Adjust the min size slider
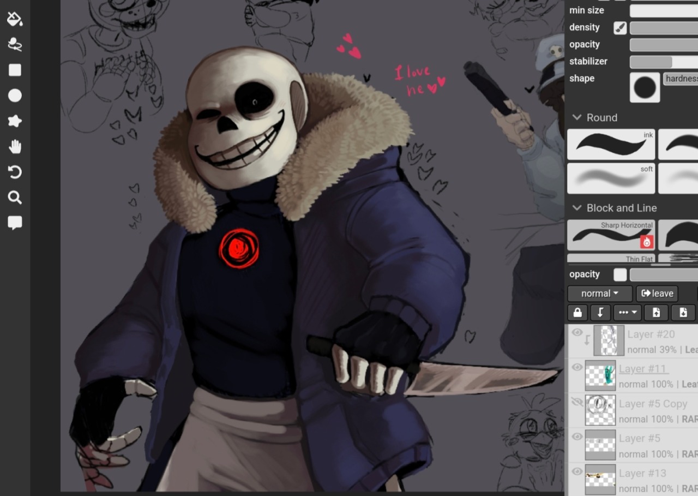 click(664, 10)
